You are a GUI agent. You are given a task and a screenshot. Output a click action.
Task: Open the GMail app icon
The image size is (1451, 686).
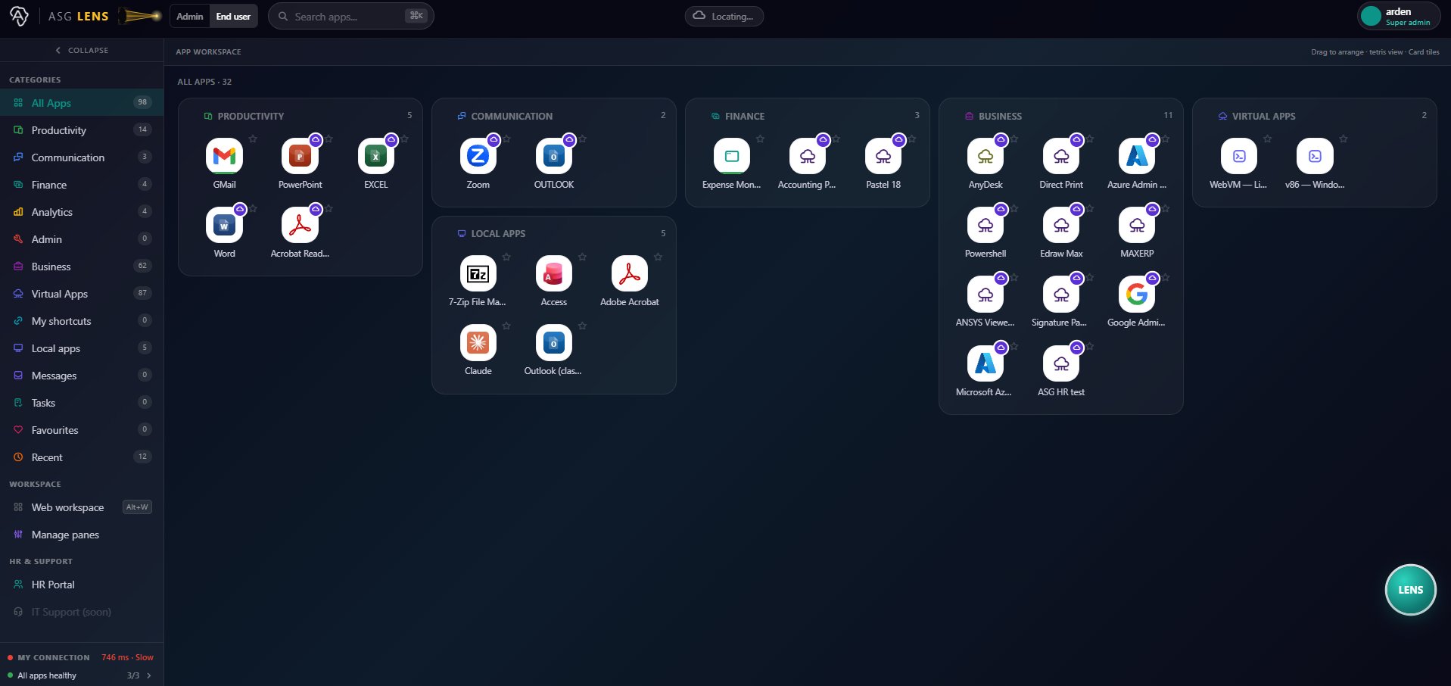[224, 156]
